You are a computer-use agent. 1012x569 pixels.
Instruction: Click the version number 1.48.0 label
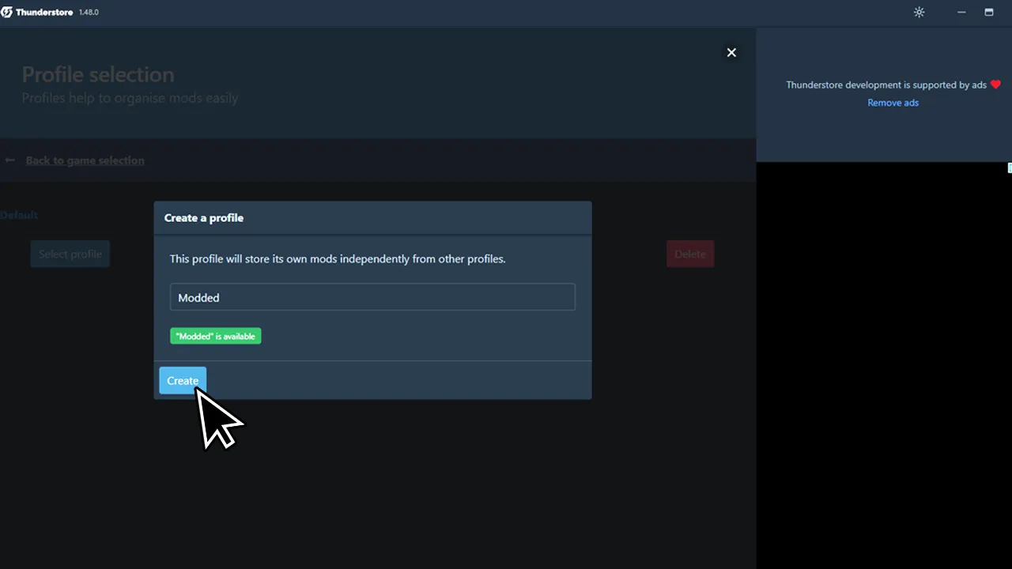pyautogui.click(x=89, y=12)
